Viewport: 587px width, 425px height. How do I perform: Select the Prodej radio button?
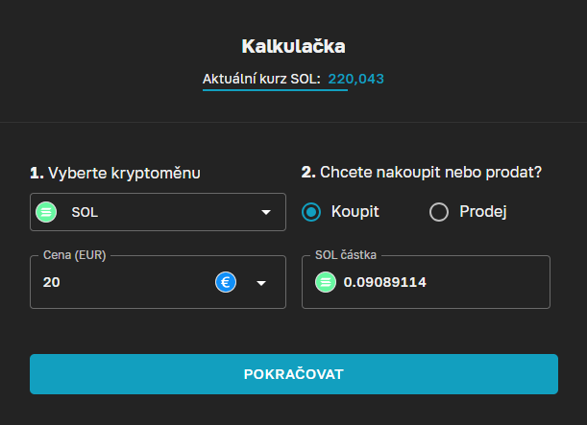coord(439,212)
